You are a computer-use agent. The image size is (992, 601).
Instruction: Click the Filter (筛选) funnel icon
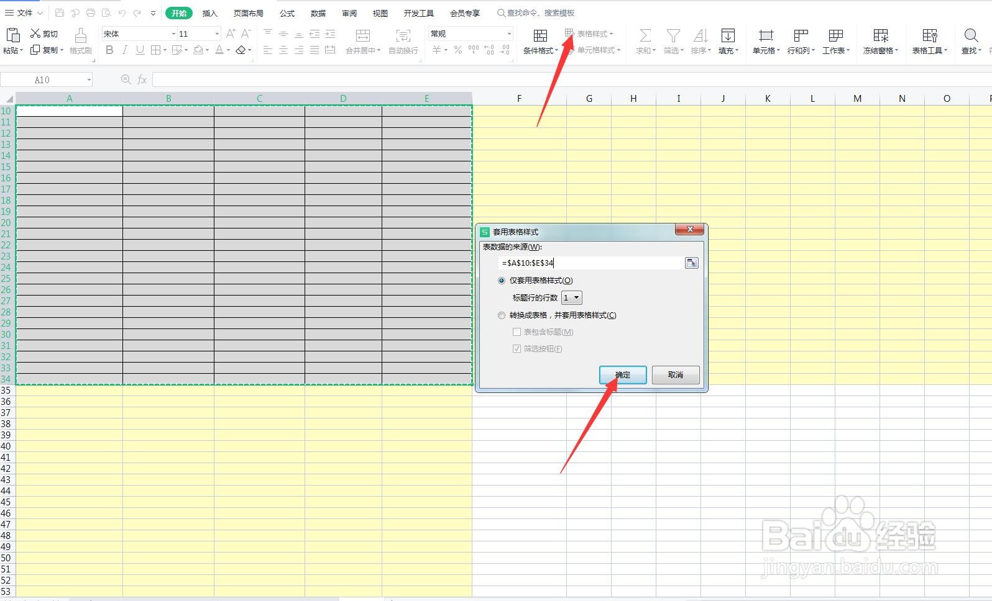pos(673,35)
